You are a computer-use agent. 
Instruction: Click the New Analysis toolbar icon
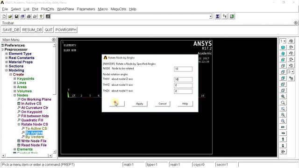click(x=4, y=17)
